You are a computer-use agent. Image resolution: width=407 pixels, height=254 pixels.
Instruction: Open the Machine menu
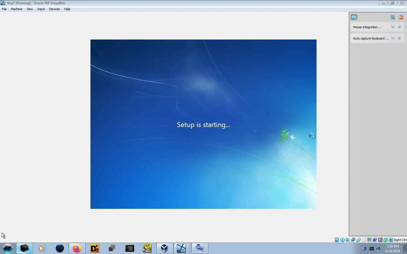[16, 9]
